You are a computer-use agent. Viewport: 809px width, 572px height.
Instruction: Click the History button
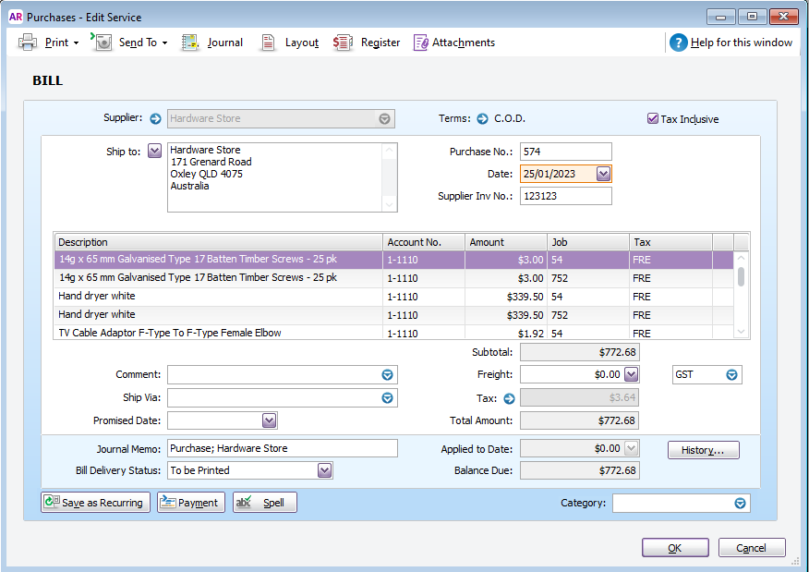(x=703, y=449)
